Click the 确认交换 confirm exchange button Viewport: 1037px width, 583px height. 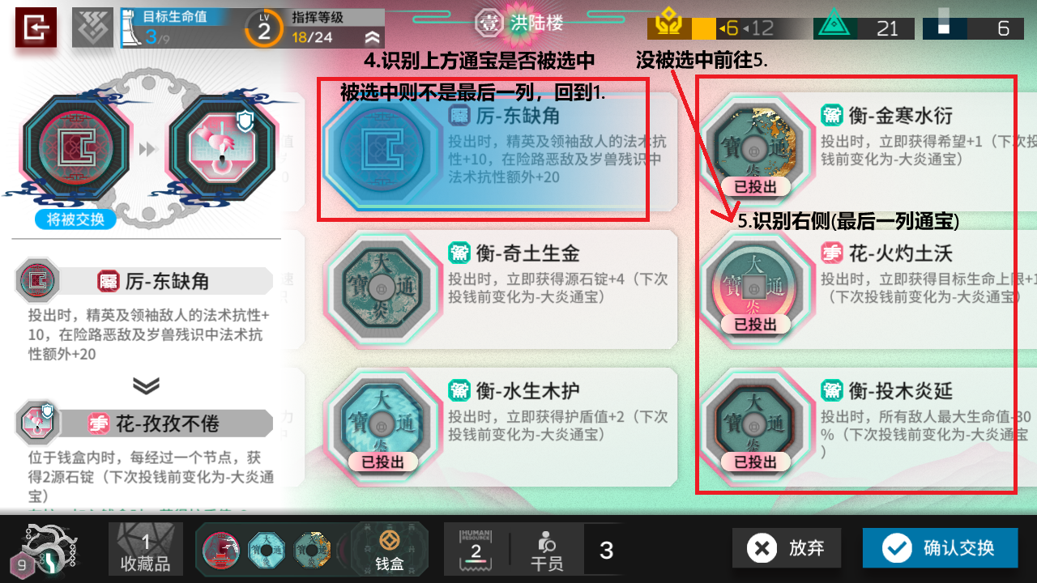click(x=940, y=548)
